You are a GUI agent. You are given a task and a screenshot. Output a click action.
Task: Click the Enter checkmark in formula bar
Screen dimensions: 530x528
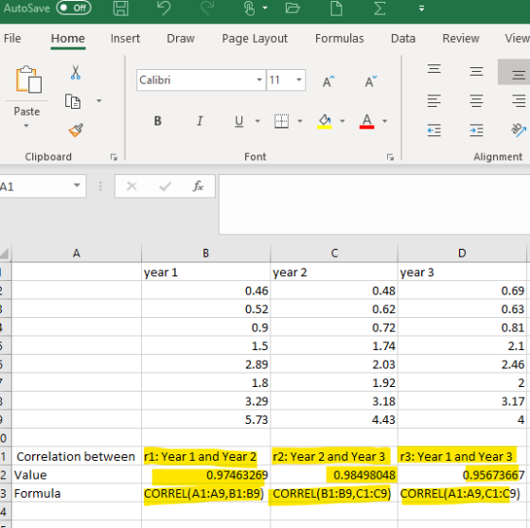tap(165, 185)
